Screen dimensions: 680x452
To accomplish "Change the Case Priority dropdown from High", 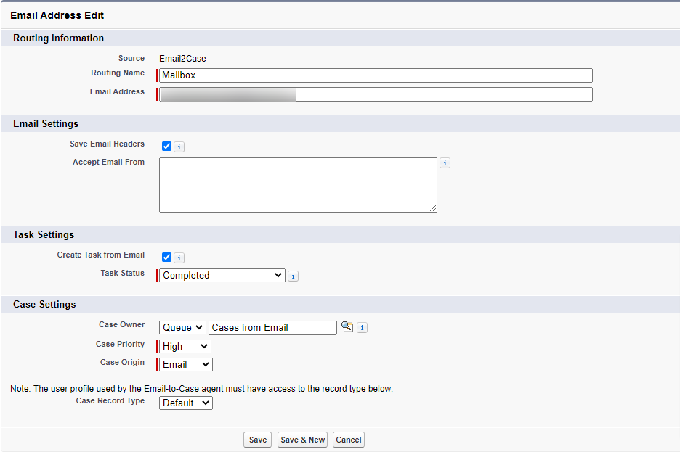I will pyautogui.click(x=184, y=346).
